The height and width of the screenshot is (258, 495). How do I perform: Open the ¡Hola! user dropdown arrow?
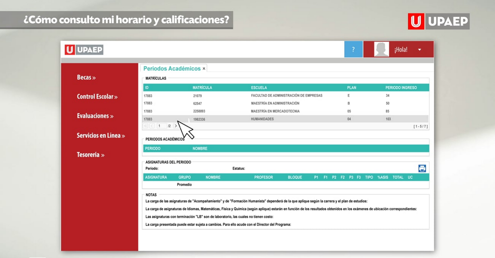(x=419, y=50)
